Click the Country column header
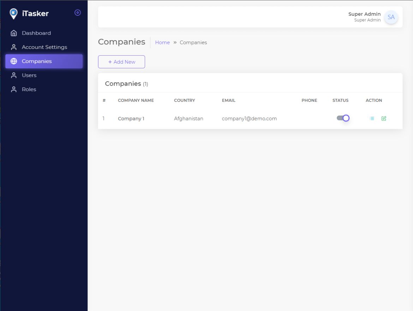 click(184, 100)
